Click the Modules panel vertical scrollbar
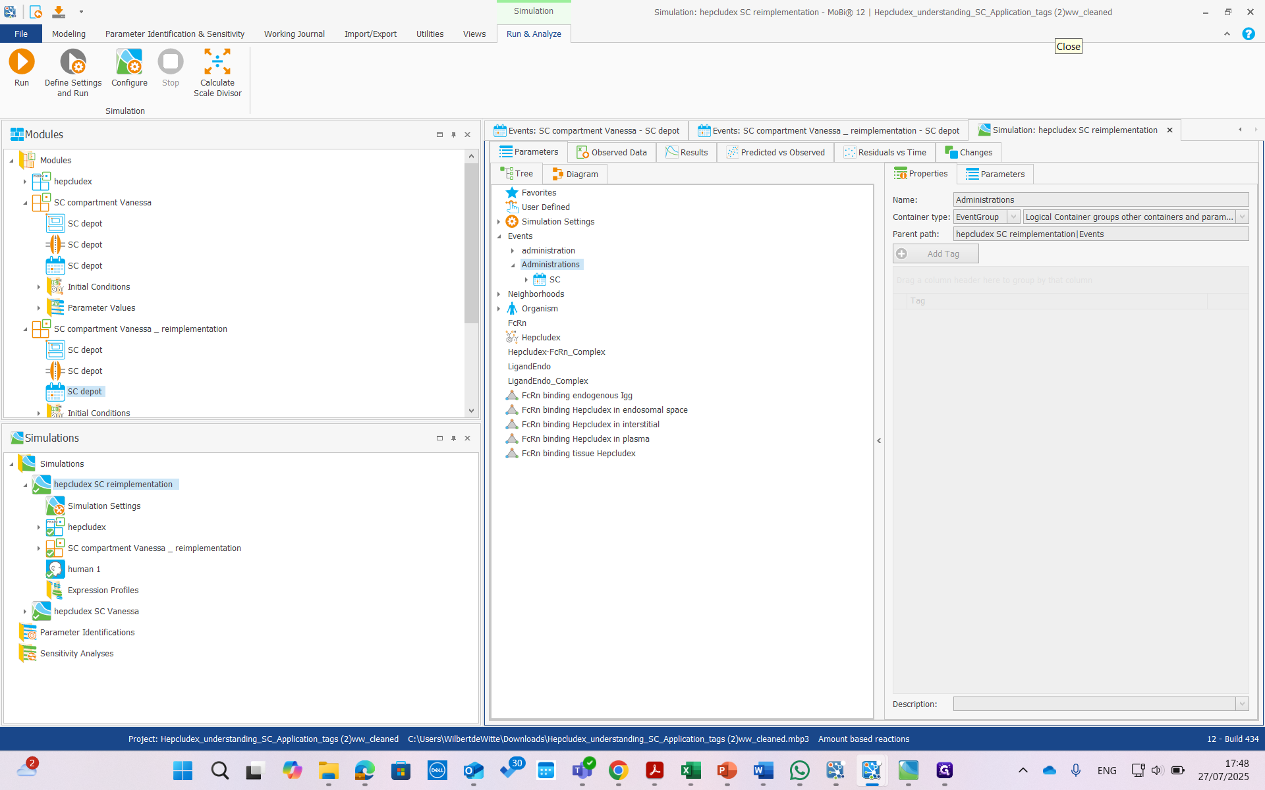Screen dimensions: 1265x790 470,244
